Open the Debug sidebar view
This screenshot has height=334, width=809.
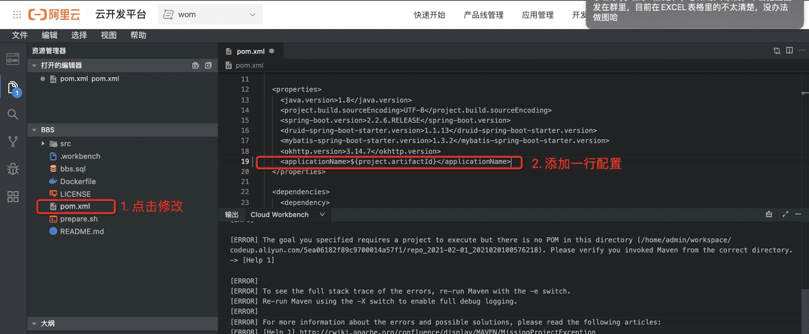click(x=13, y=169)
